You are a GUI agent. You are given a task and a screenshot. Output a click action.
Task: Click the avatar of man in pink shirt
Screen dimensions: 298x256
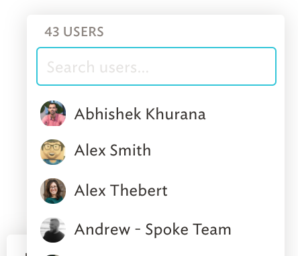[53, 113]
